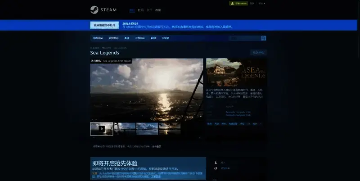Image resolution: width=360 pixels, height=181 pixels.
Task: Open the language dropdown at top right
Action: point(262,4)
